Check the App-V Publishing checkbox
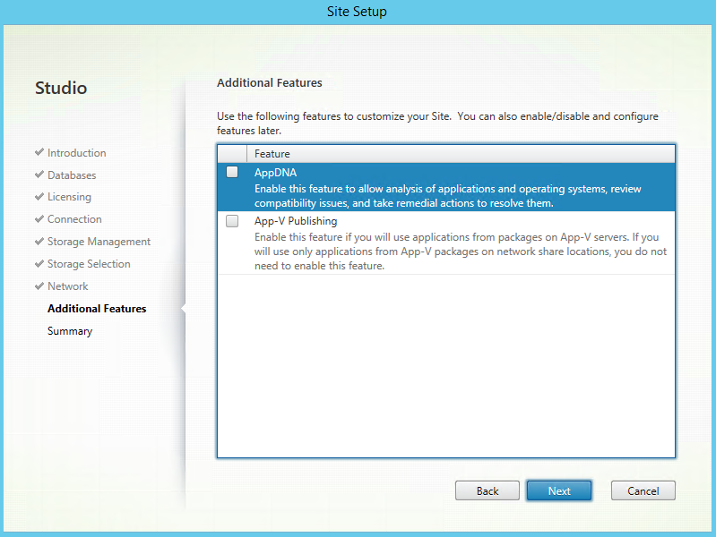This screenshot has width=716, height=537. point(232,221)
